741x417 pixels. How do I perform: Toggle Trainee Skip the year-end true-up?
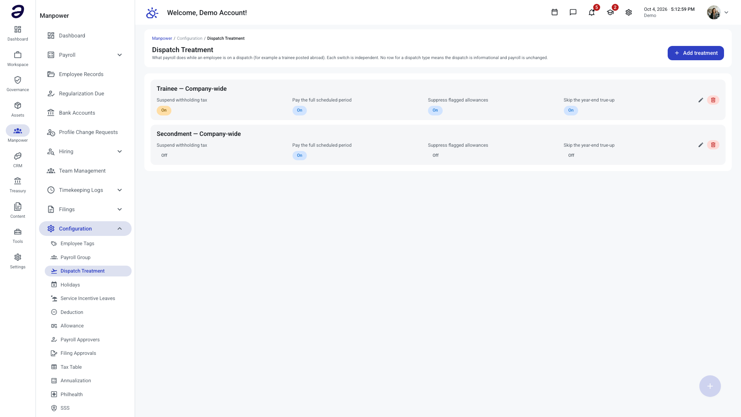pos(571,110)
